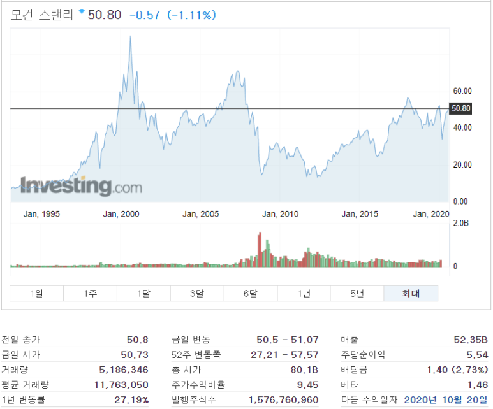The image size is (493, 409).
Task: Click the 전일 종가 value 50.8
Action: 137,340
